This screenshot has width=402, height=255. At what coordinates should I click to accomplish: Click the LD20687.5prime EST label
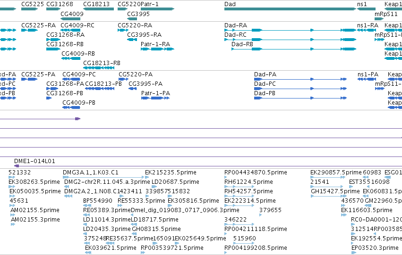point(175,182)
